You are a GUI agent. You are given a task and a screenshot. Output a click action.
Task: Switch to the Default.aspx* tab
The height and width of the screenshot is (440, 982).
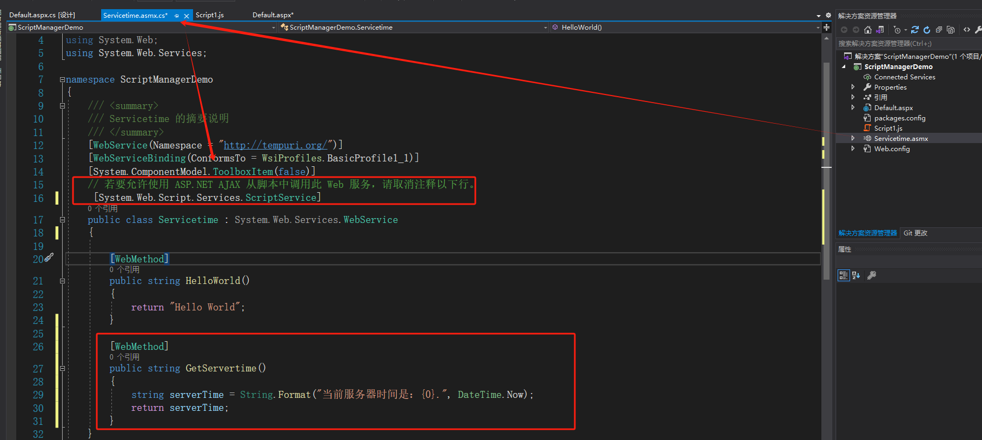click(273, 15)
